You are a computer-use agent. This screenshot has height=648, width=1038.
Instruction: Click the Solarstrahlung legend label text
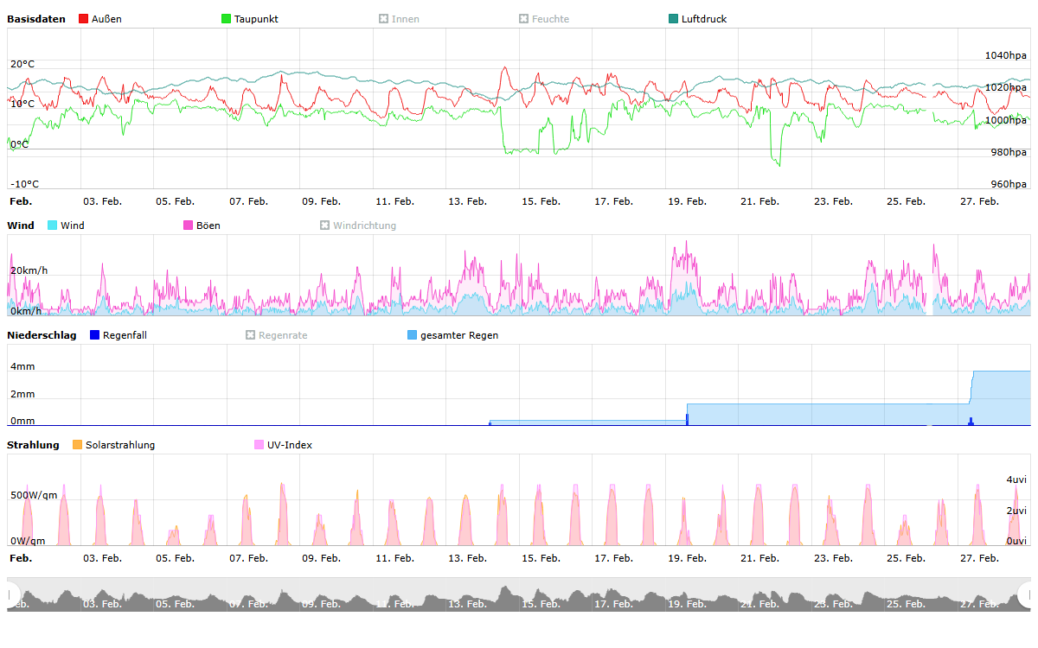pyautogui.click(x=120, y=445)
